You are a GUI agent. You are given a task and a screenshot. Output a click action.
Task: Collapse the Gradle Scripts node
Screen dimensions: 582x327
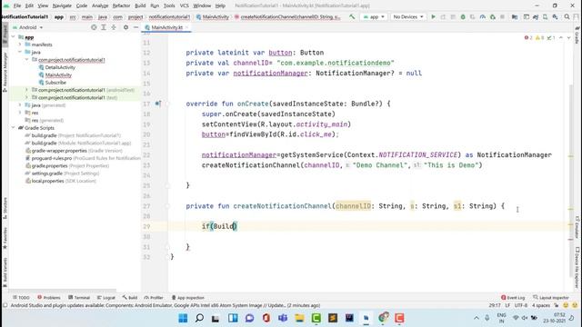(14, 128)
